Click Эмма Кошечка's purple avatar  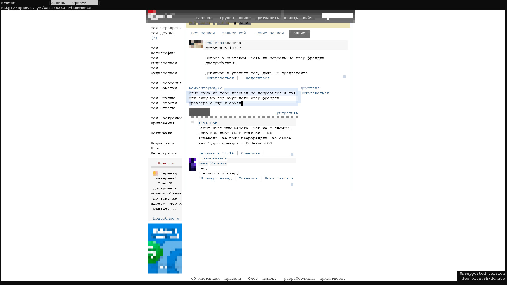[192, 164]
